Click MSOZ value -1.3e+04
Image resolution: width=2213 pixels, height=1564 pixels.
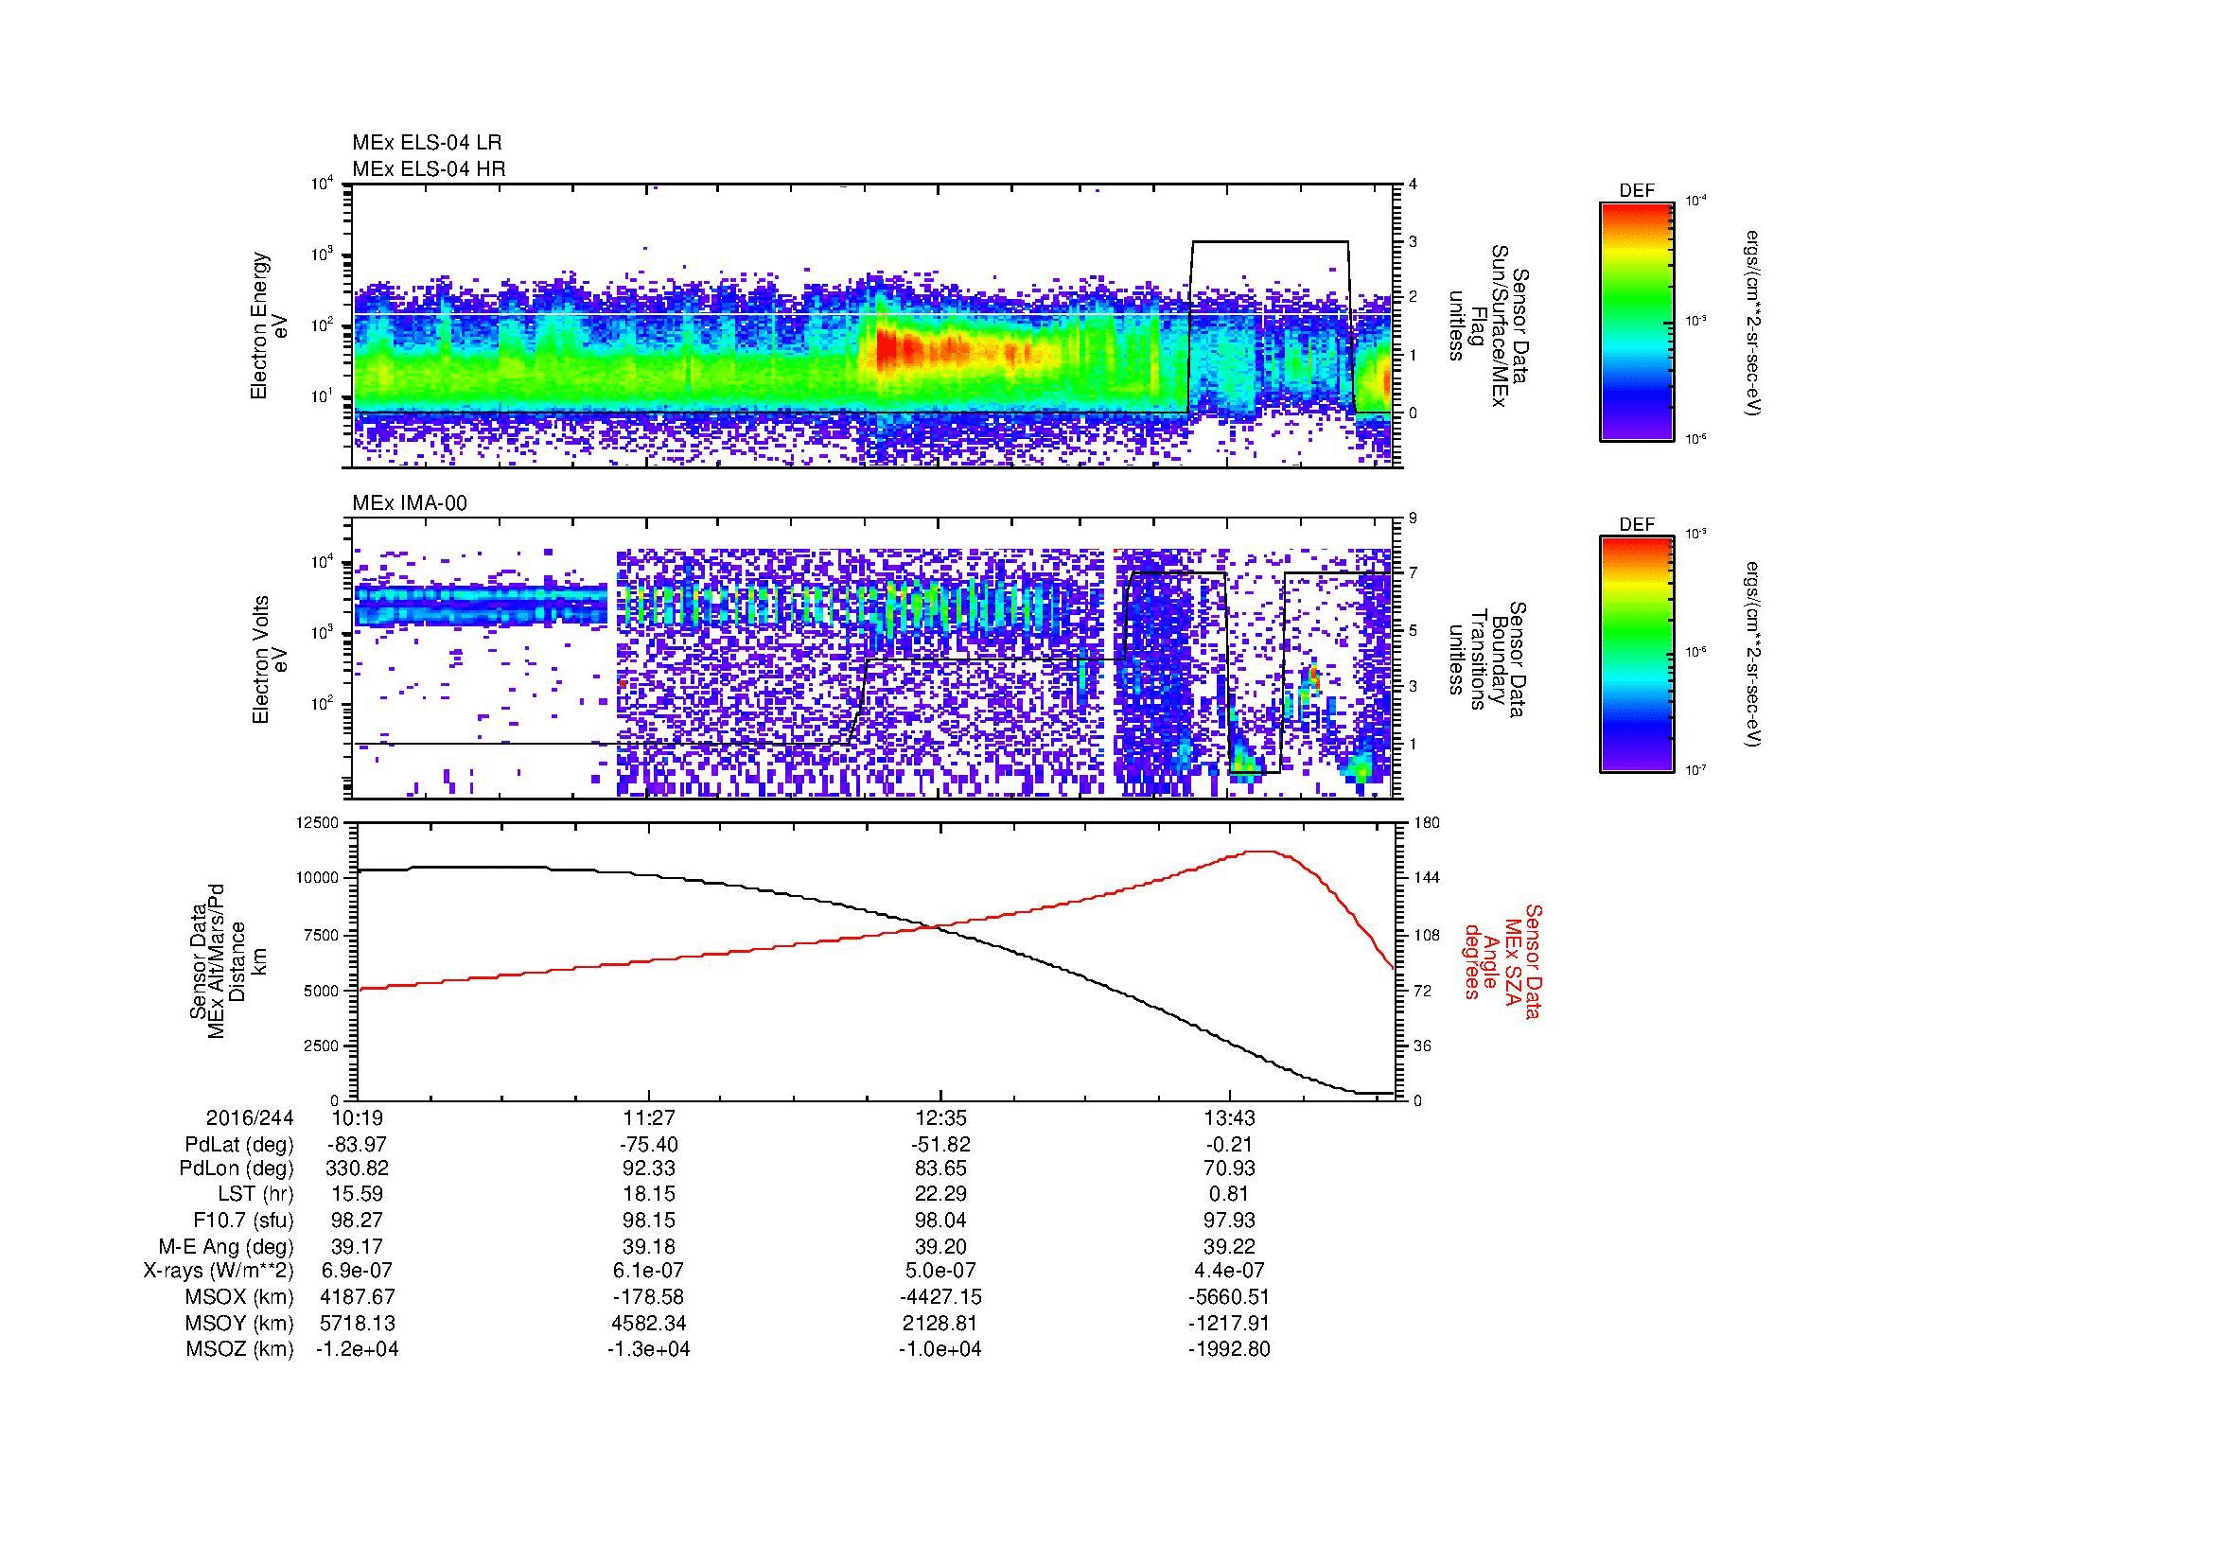coord(650,1349)
